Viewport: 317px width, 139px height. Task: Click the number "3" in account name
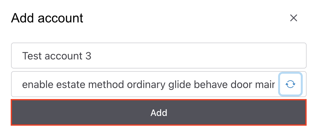click(88, 56)
